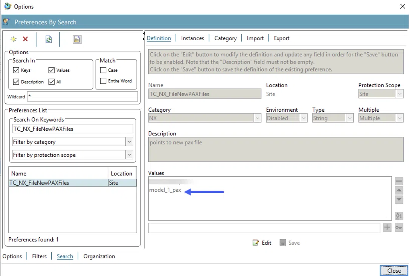The height and width of the screenshot is (276, 409).
Task: Click the Edit button
Action: [x=262, y=243]
